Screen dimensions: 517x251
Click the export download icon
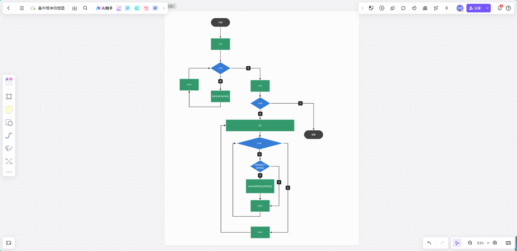click(x=75, y=8)
